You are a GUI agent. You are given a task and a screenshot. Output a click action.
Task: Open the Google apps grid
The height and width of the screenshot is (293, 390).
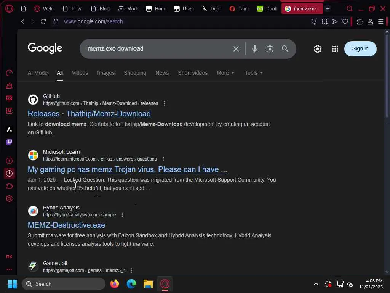pos(335,49)
